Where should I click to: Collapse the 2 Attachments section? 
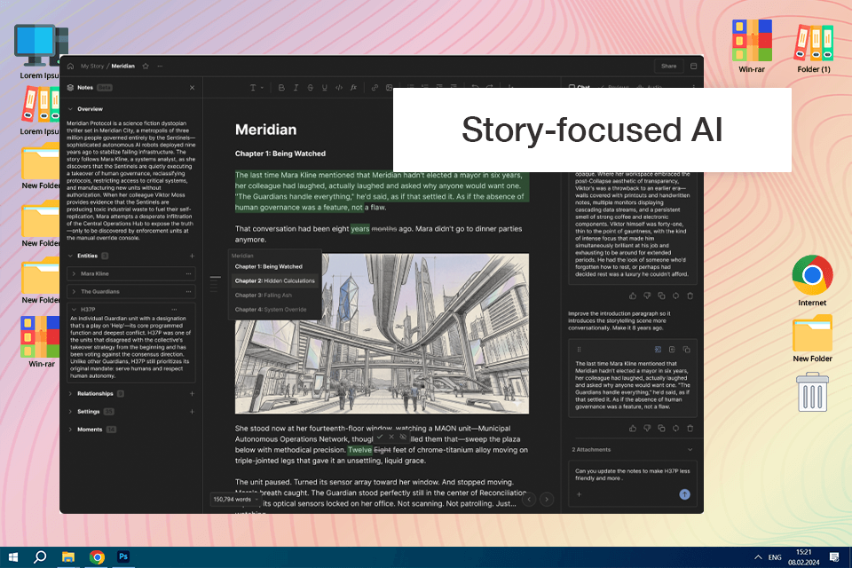(x=690, y=449)
